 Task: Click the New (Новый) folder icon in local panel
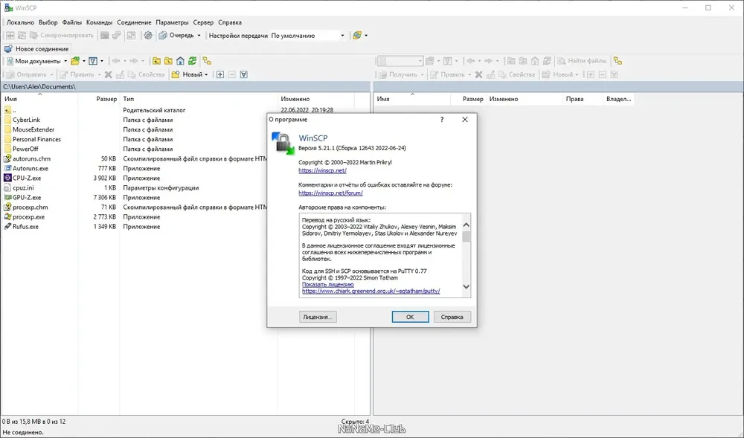coord(176,74)
